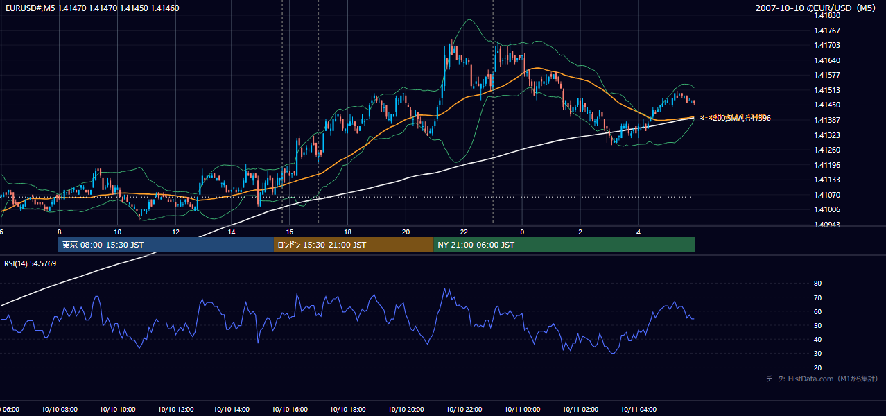886x416 pixels.
Task: Select the ロンドン 15:30-21:00 JST session bar
Action: (x=354, y=245)
